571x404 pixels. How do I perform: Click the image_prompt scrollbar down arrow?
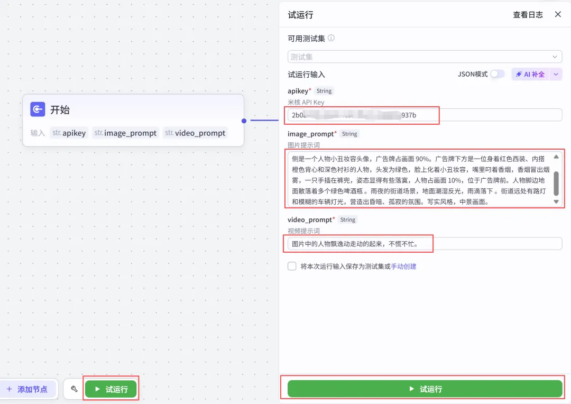tap(556, 201)
